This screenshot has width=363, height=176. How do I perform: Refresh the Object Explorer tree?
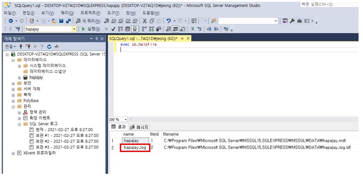(x=49, y=46)
